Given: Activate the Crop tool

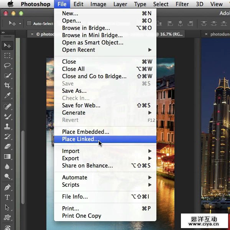Looking at the screenshot, I should (7, 85).
